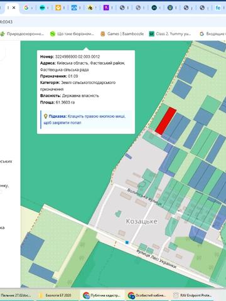Switch to the 'fe' favicon tab
The height and width of the screenshot is (301, 226).
(x=218, y=8)
